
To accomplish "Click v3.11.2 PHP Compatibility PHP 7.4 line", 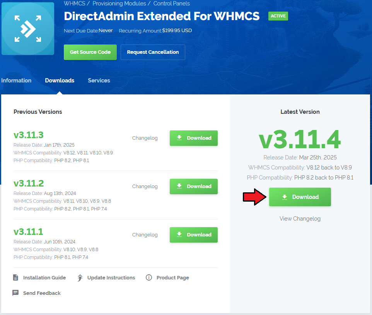I will (60, 209).
